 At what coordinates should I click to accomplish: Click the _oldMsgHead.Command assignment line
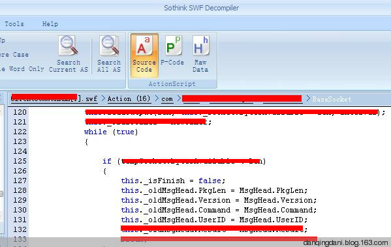(x=219, y=210)
